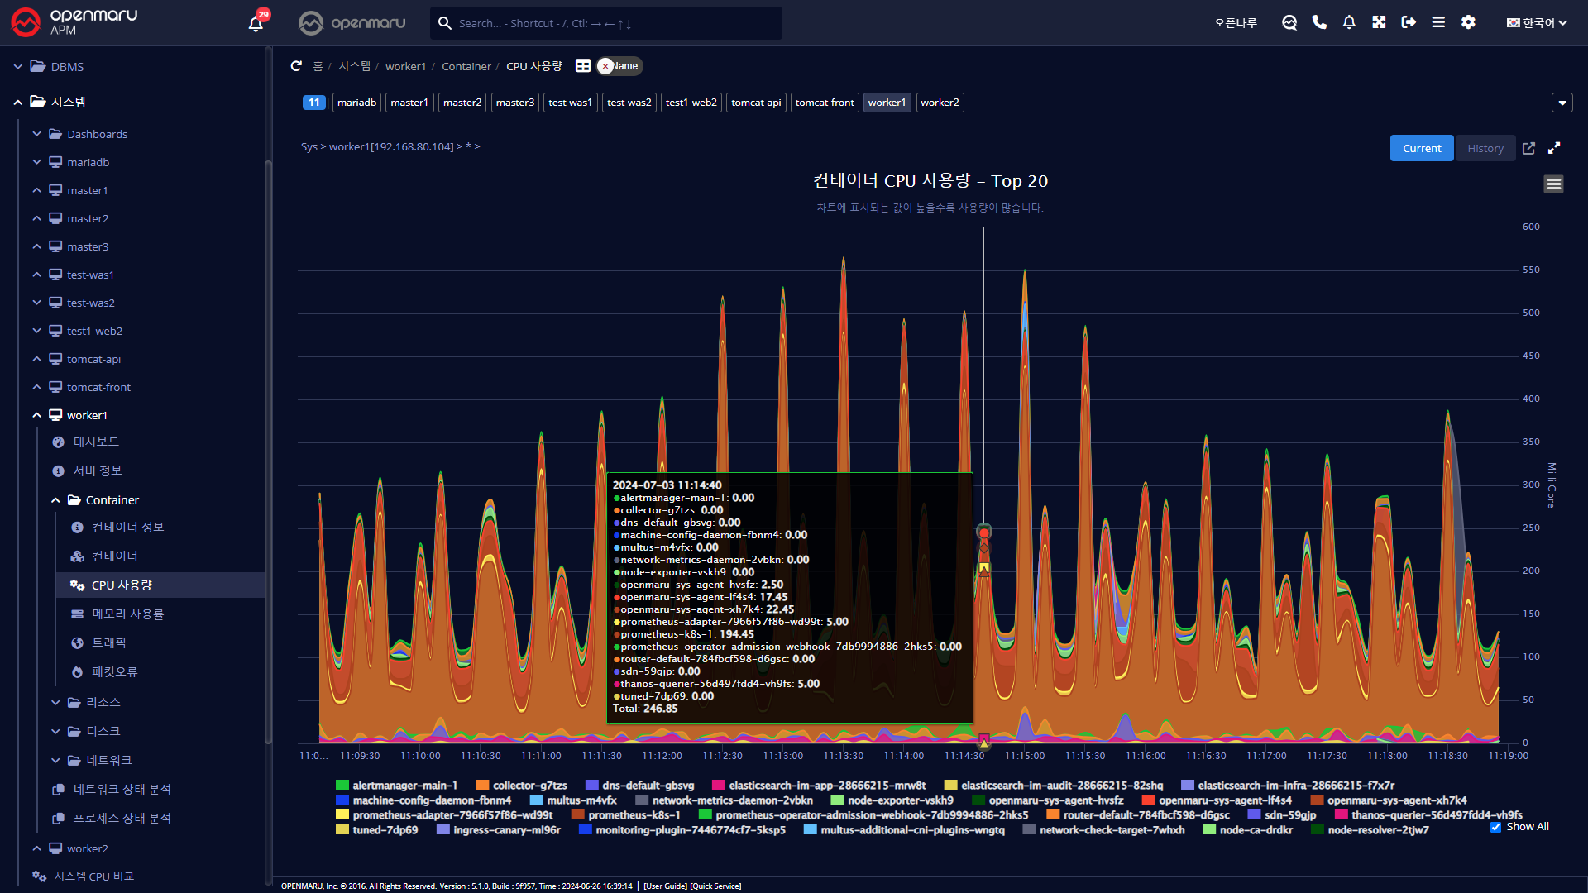Switch to History view button
Image resolution: width=1588 pixels, height=893 pixels.
pyautogui.click(x=1485, y=148)
